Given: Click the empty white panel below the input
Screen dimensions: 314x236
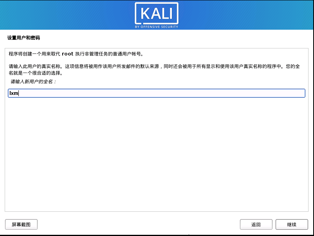Looking at the screenshot, I should [x=156, y=154].
